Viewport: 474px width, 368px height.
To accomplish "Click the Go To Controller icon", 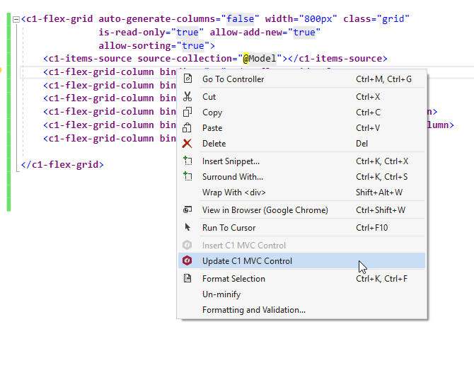I will [187, 79].
